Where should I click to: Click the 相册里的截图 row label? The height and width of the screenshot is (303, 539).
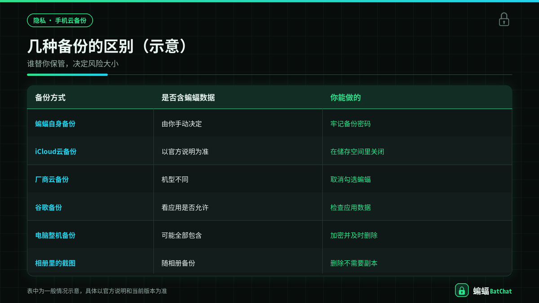click(55, 263)
